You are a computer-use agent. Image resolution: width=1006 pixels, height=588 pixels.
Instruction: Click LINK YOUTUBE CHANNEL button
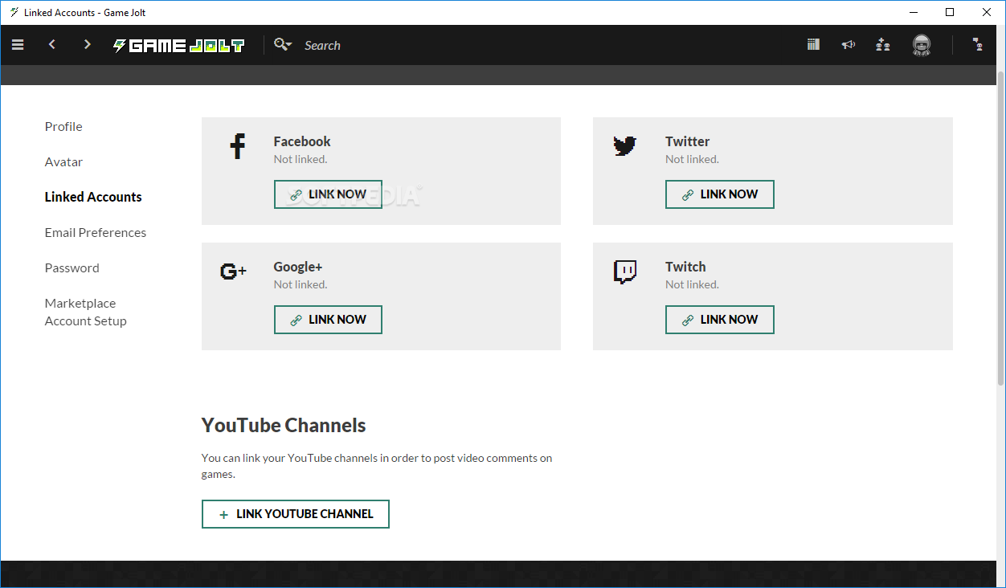pyautogui.click(x=296, y=514)
